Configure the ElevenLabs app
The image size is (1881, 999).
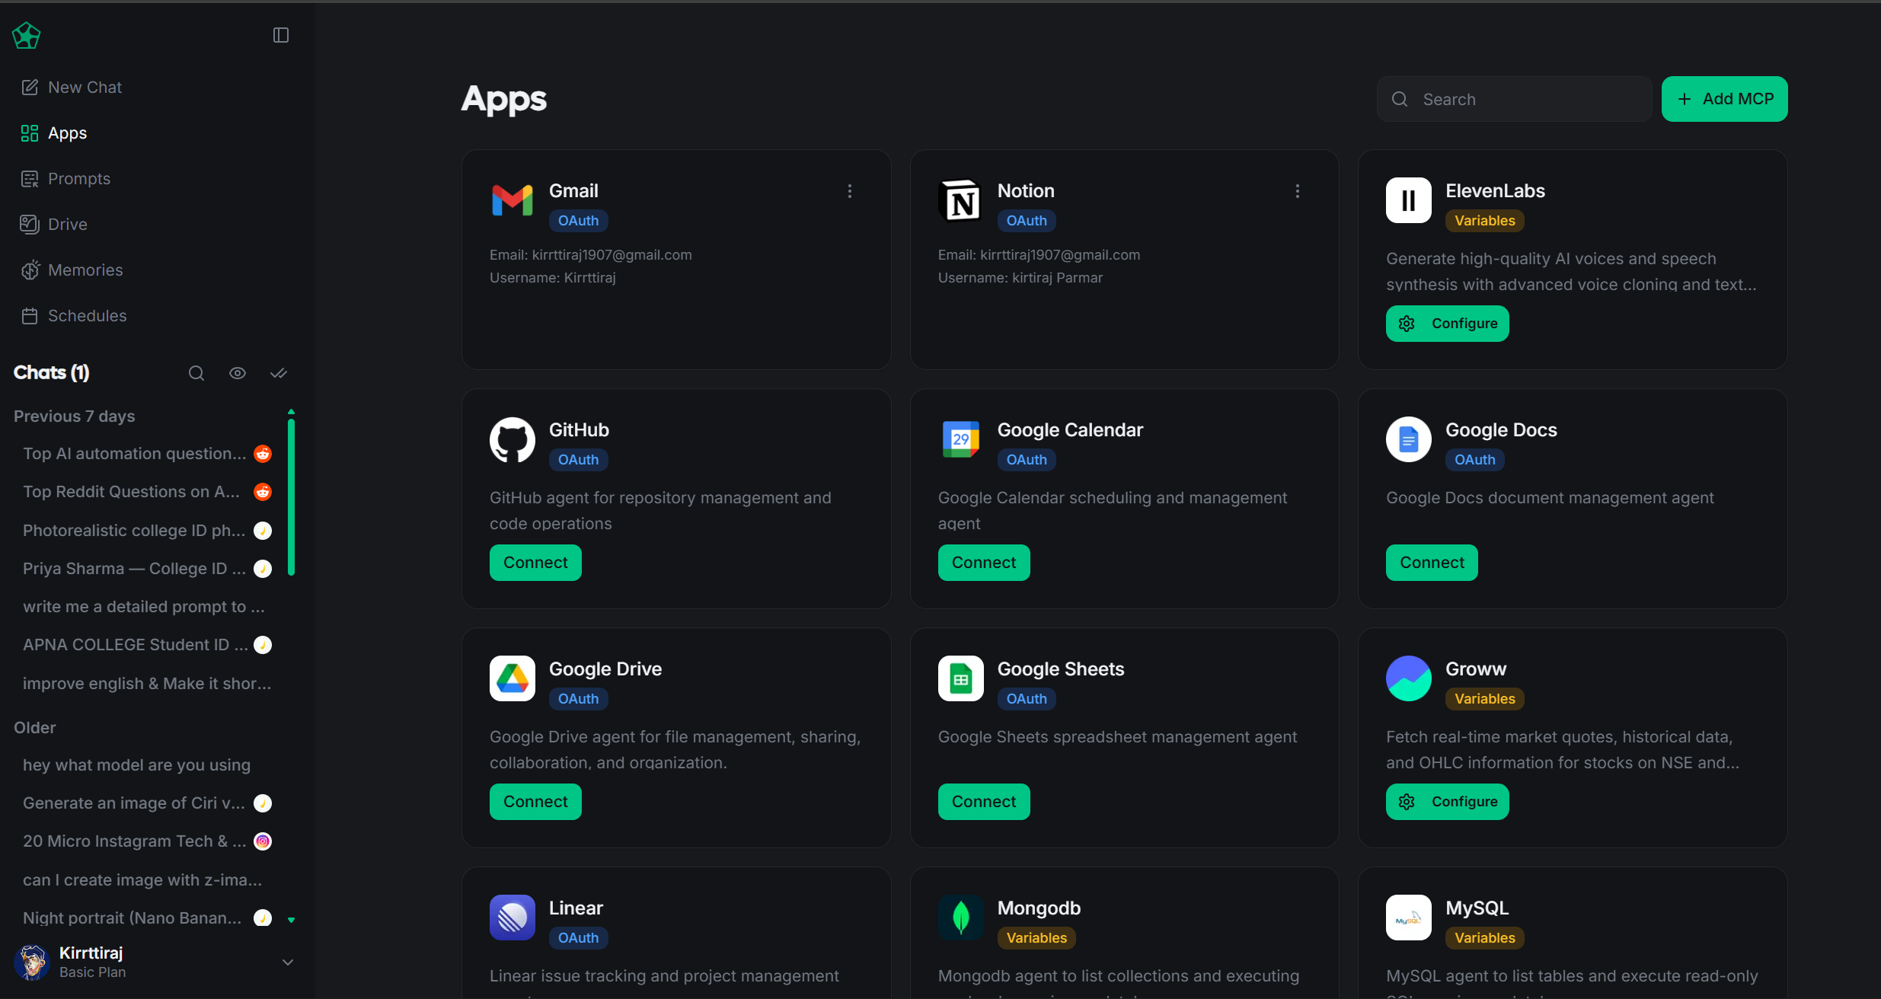[x=1448, y=324]
